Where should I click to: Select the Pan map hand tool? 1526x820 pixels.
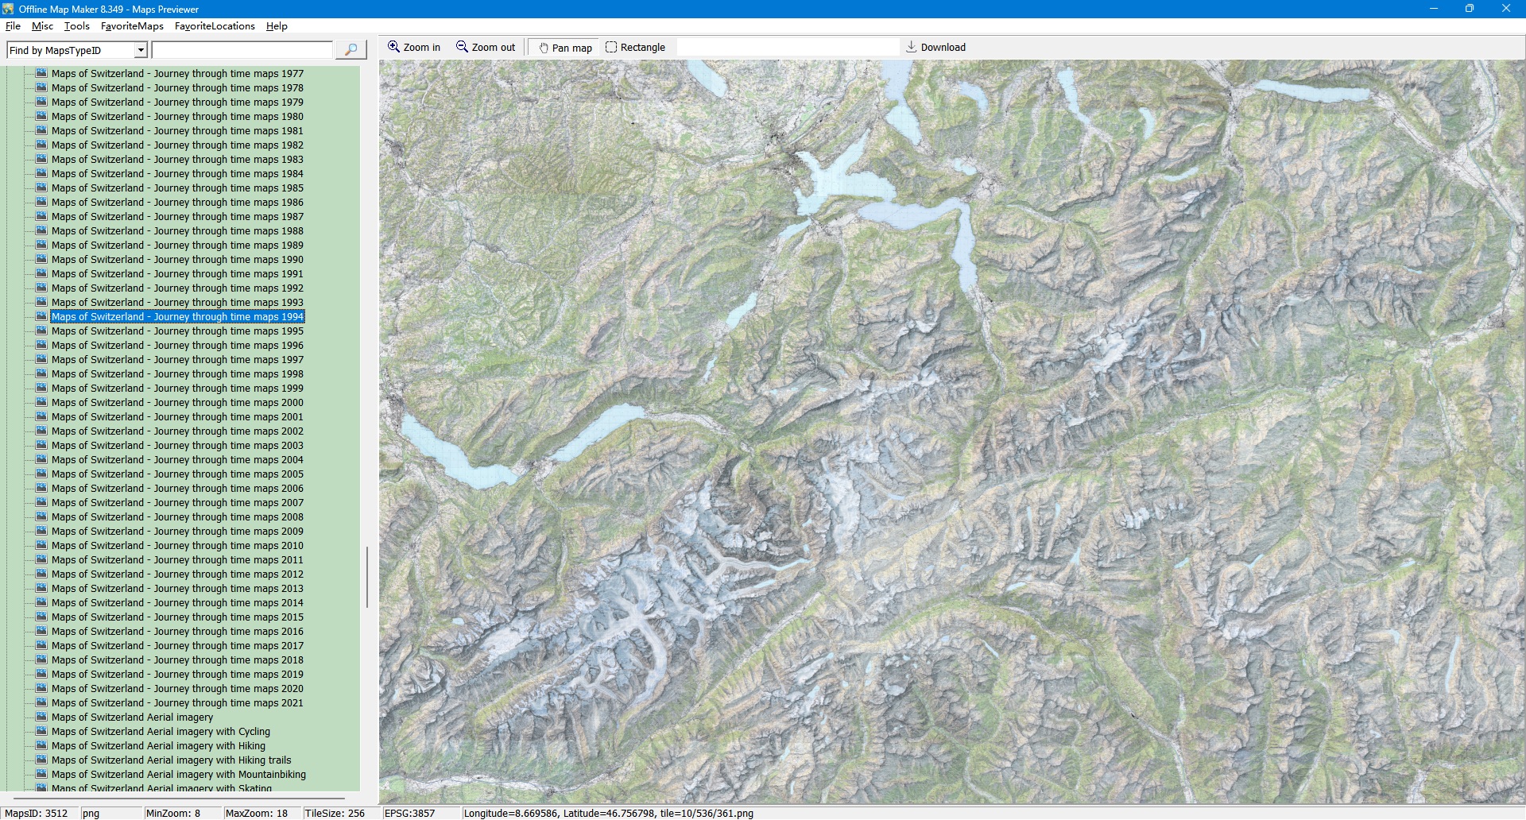click(x=544, y=48)
